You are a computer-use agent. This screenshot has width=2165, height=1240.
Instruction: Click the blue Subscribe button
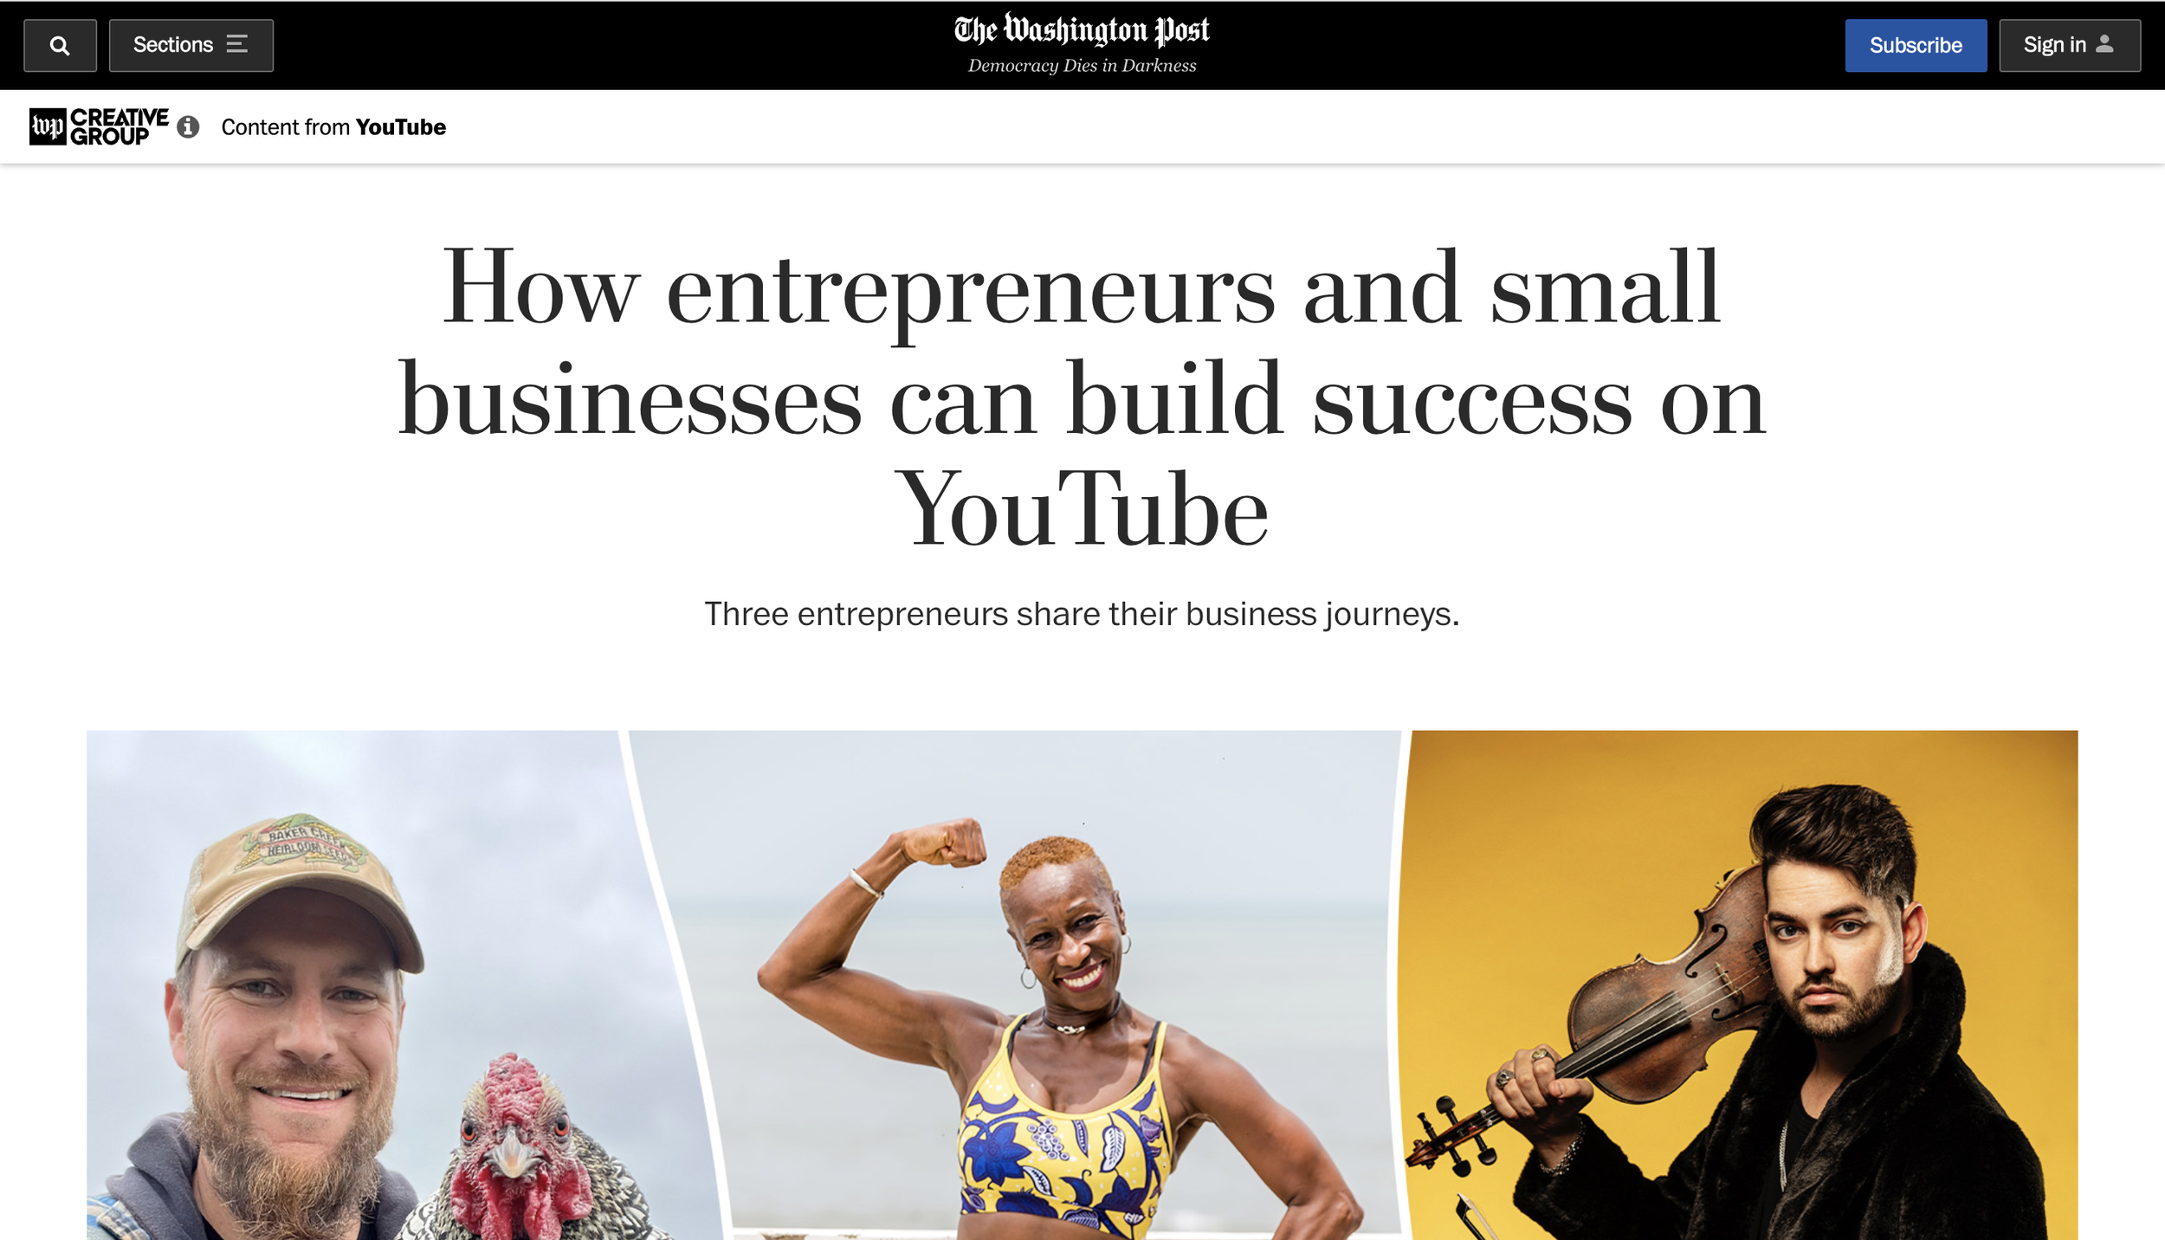click(1916, 45)
